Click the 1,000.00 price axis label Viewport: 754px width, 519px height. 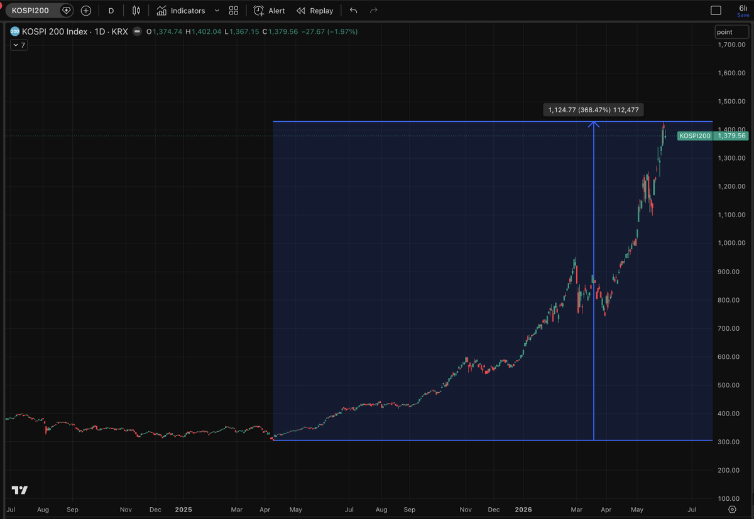(x=731, y=243)
